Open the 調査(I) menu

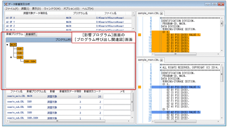[25, 9]
